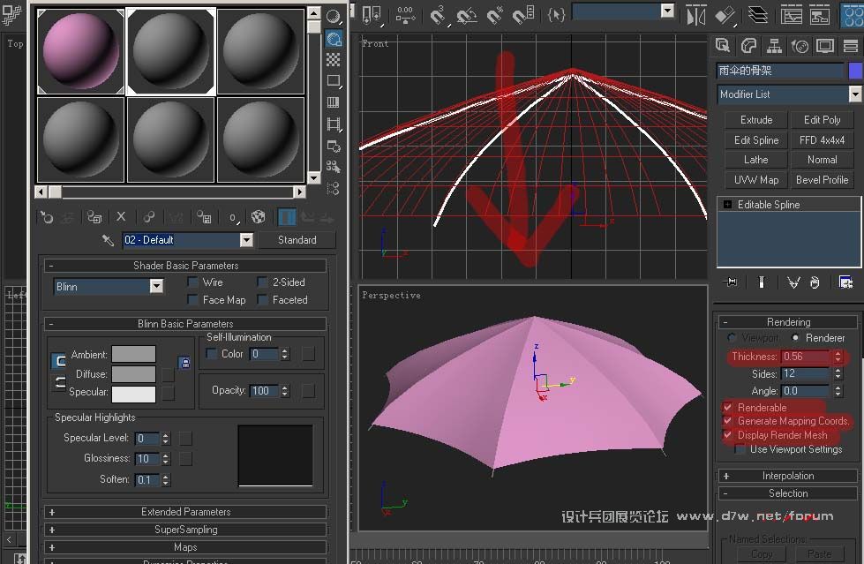The width and height of the screenshot is (864, 564).
Task: Enable the 2-Sided checkbox
Action: coord(262,282)
